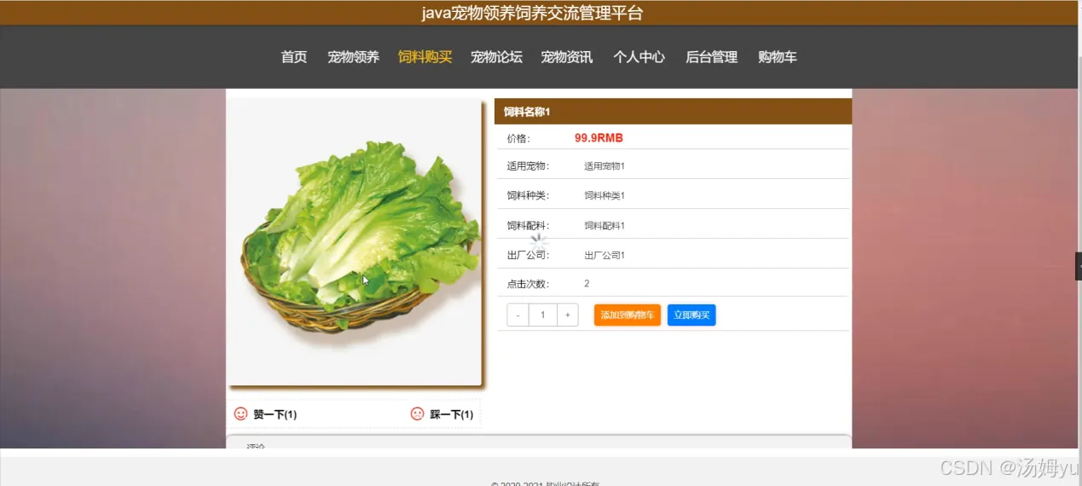
Task: Click the 价格： label
Action: pyautogui.click(x=518, y=138)
